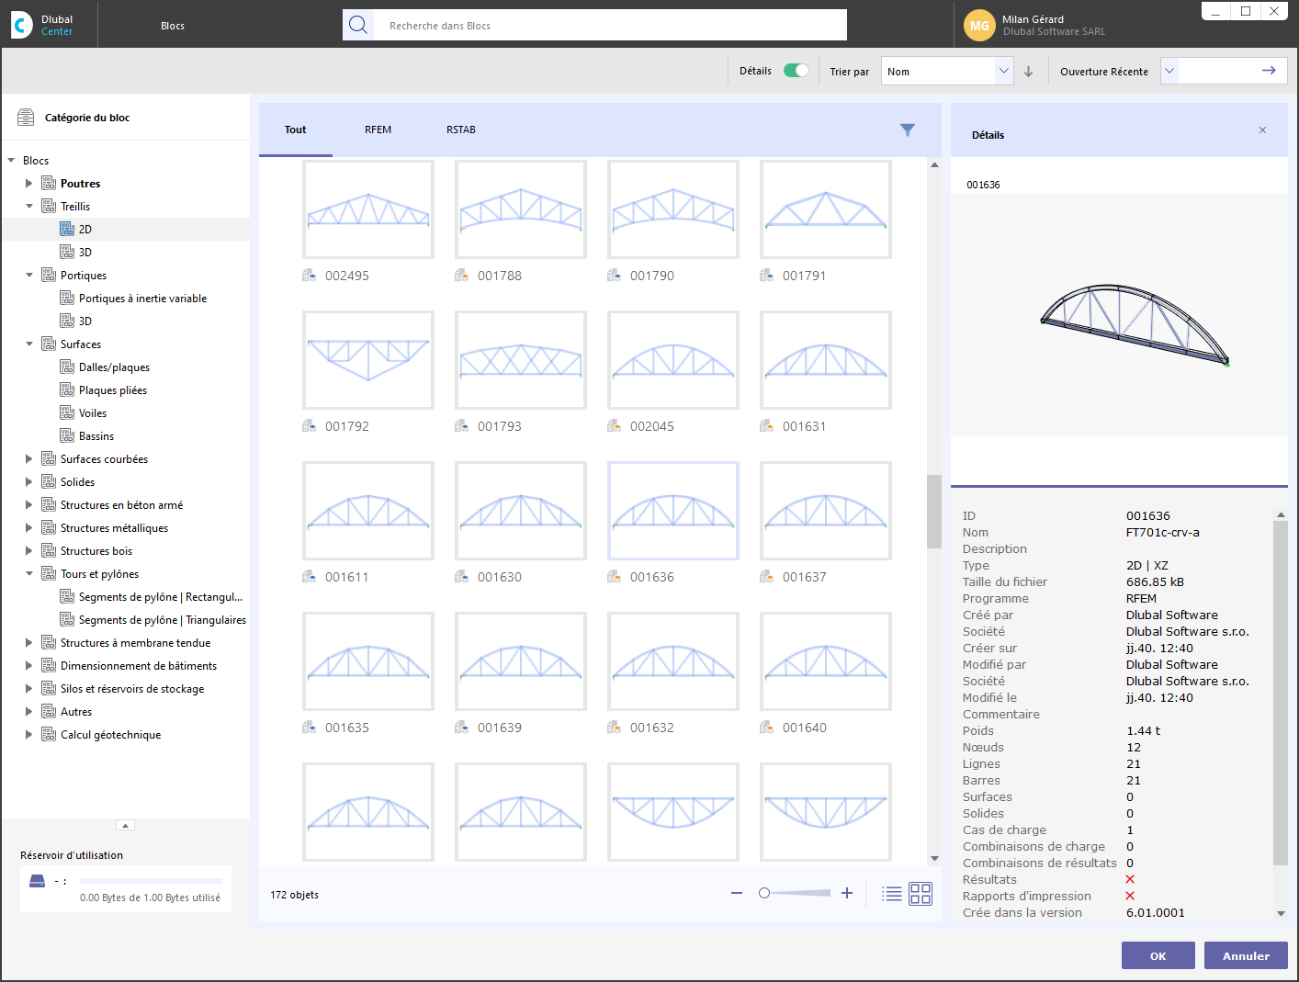Click the Structures bois category icon
This screenshot has height=982, width=1299.
pos(49,551)
